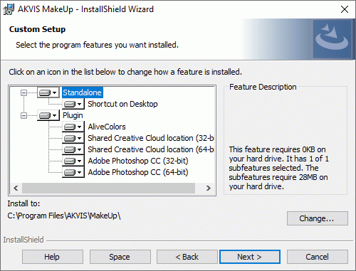356x271 pixels.
Task: Change the install folder
Action: pos(318,218)
